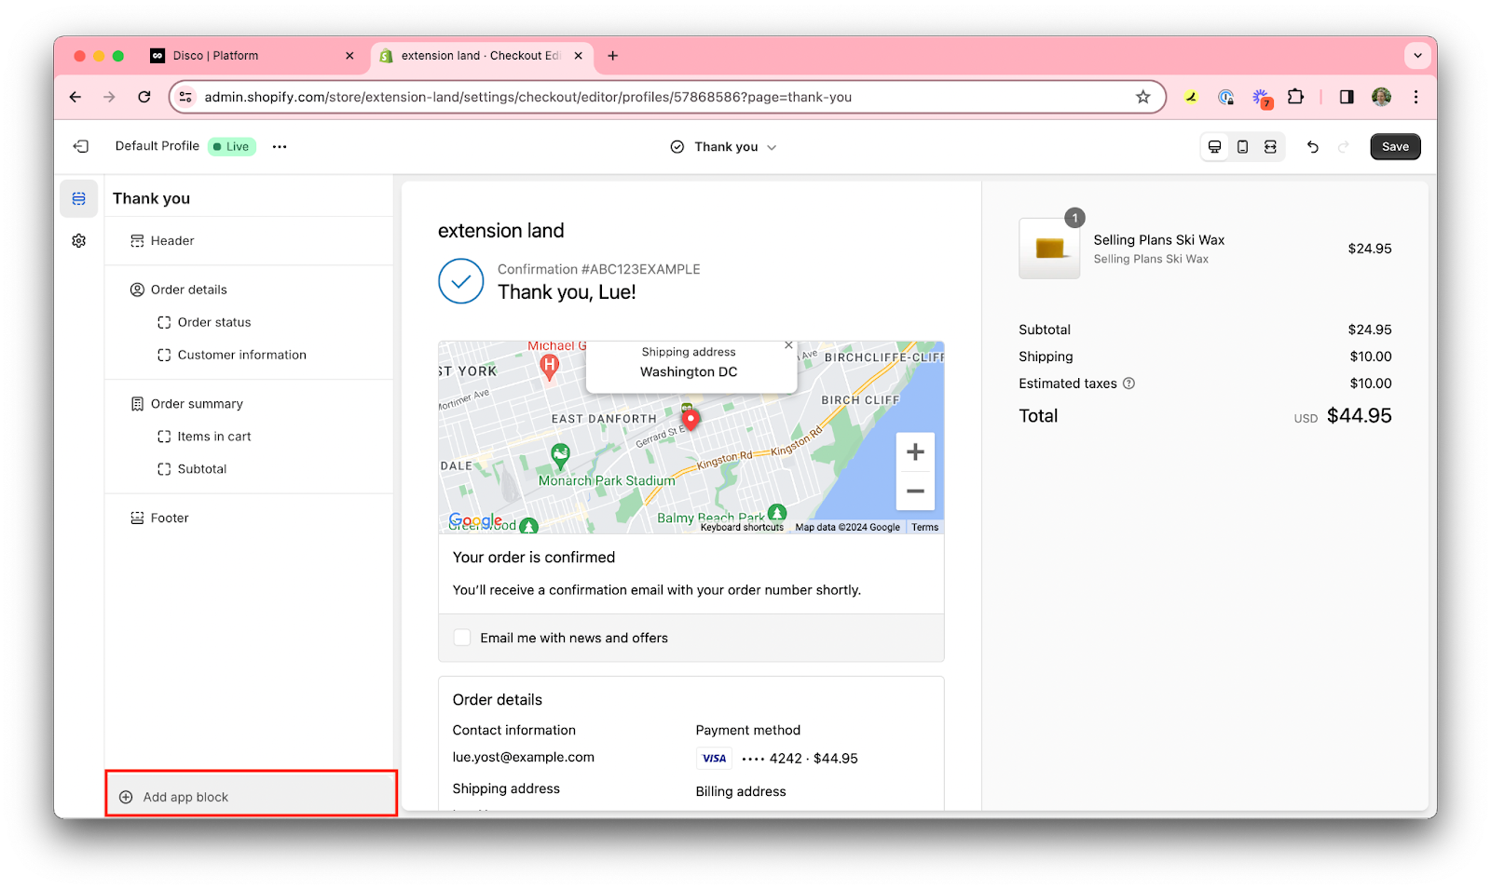Switch to the extension land Checkout Editor tab
The height and width of the screenshot is (889, 1491).
tap(479, 56)
